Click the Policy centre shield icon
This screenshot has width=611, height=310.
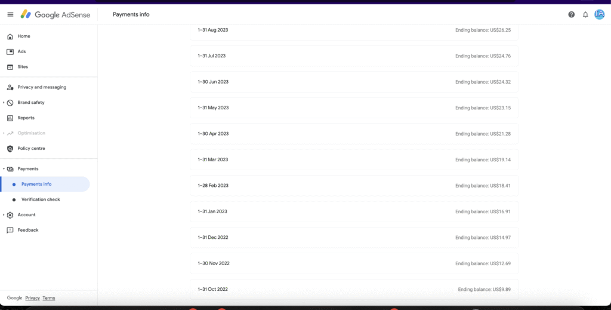[10, 149]
